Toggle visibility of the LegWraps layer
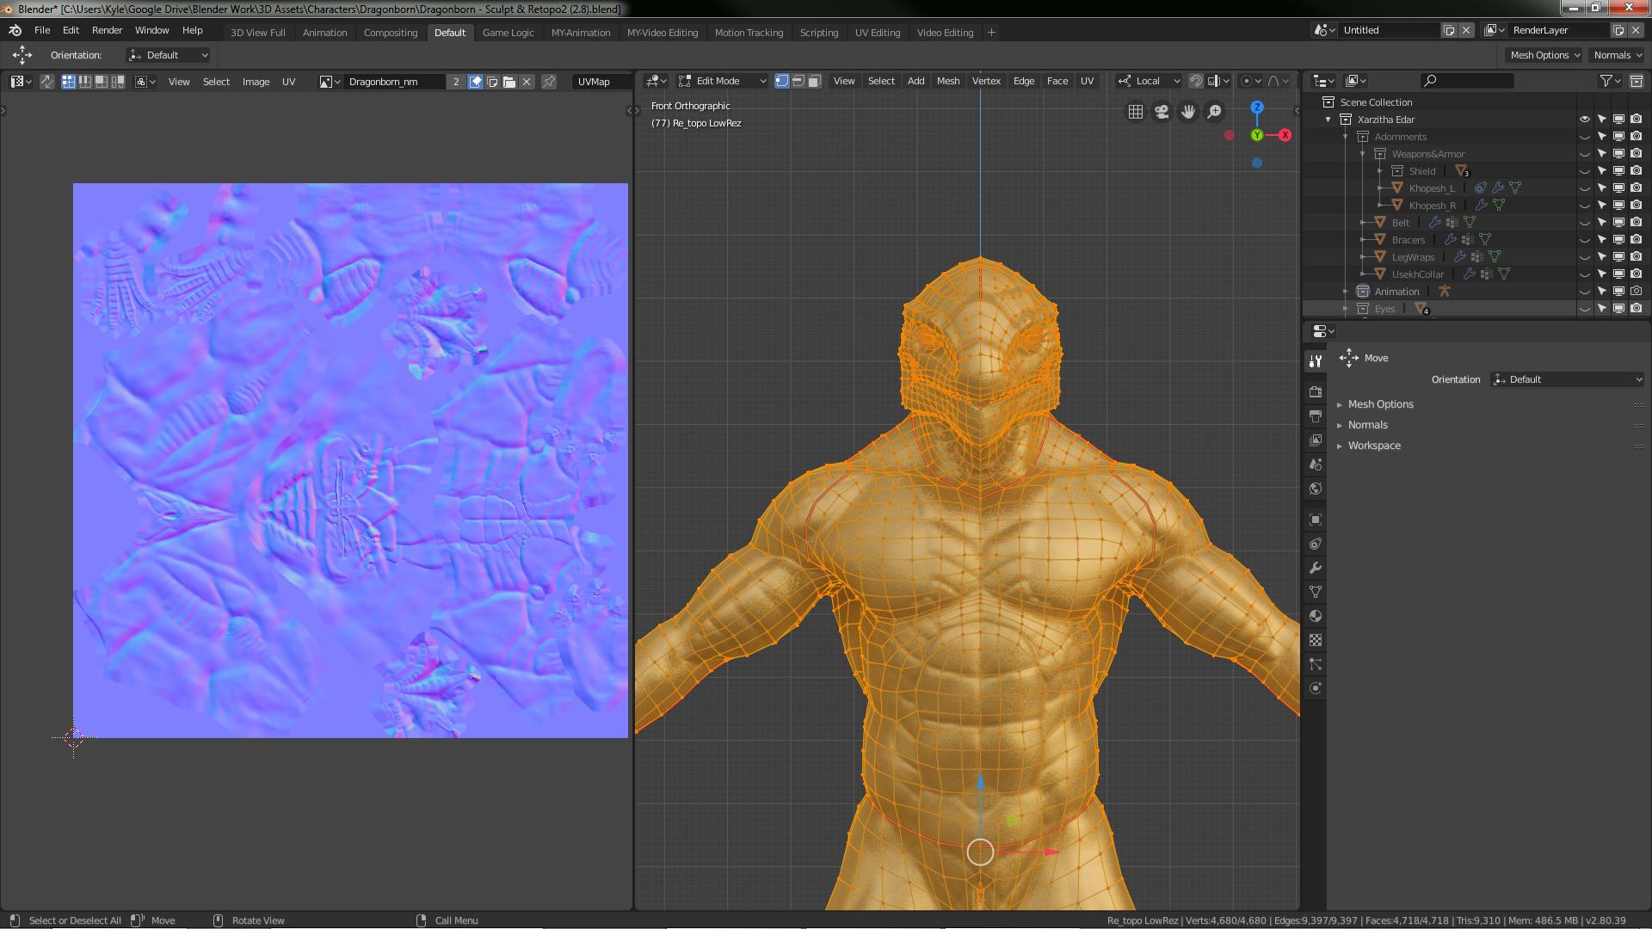1652x929 pixels. pos(1584,256)
